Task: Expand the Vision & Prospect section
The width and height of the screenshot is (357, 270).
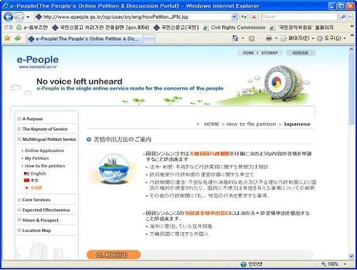Action: [38, 220]
